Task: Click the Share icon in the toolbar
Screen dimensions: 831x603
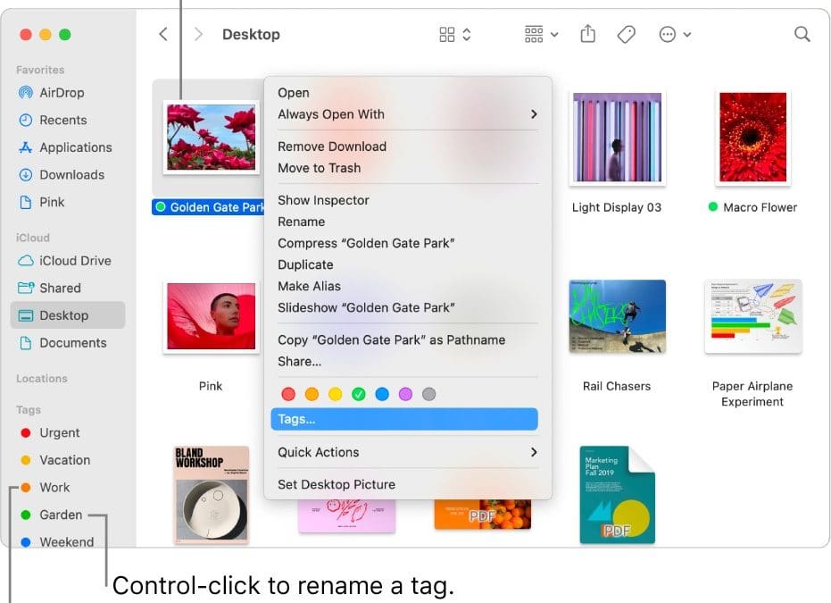Action: [587, 34]
